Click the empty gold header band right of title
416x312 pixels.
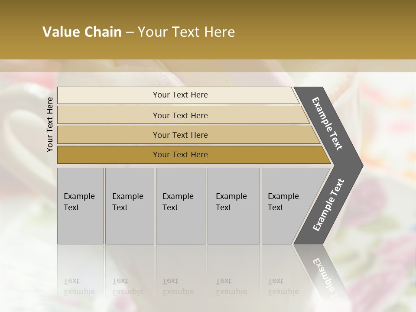tap(325, 32)
